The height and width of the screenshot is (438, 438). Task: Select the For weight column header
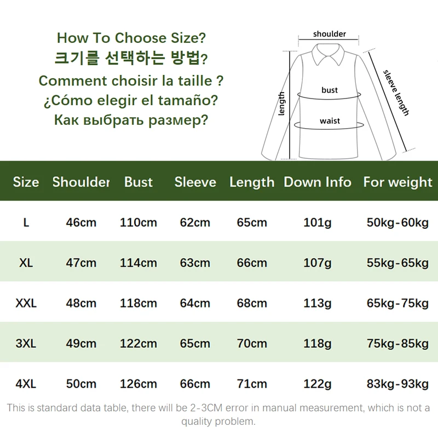pos(398,182)
